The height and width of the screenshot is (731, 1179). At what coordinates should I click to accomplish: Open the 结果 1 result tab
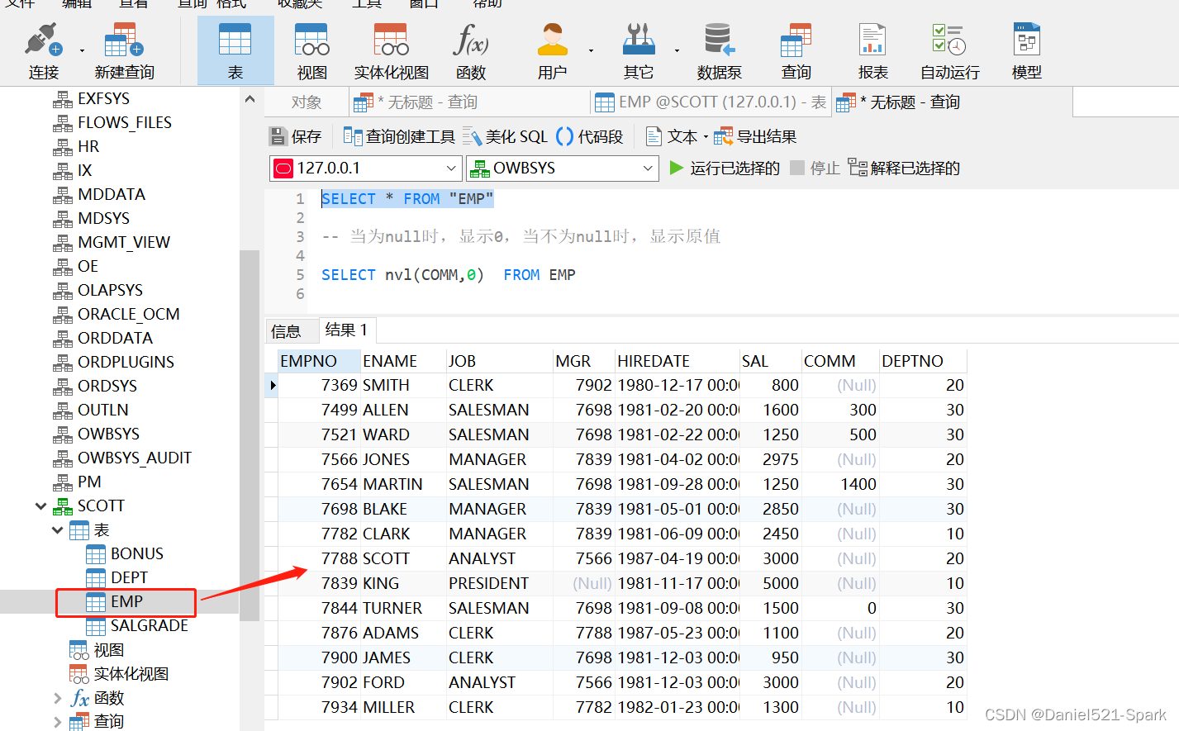tap(346, 330)
